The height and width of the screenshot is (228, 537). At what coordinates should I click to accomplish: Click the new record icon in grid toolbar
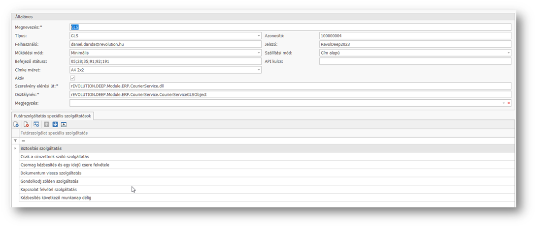click(x=16, y=124)
